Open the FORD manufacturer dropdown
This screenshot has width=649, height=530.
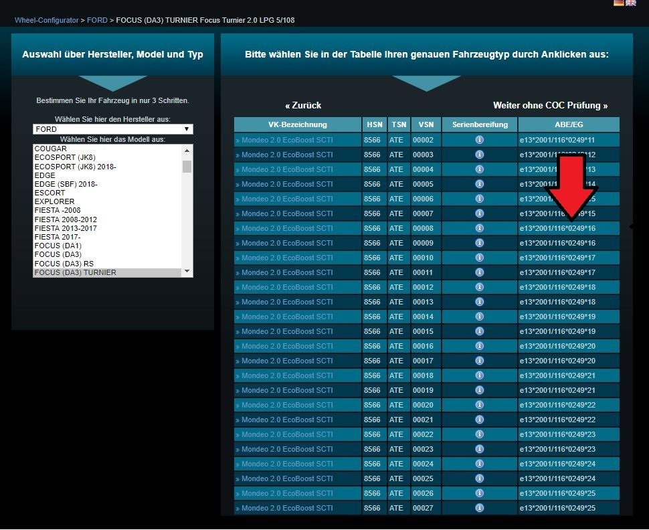[x=112, y=129]
